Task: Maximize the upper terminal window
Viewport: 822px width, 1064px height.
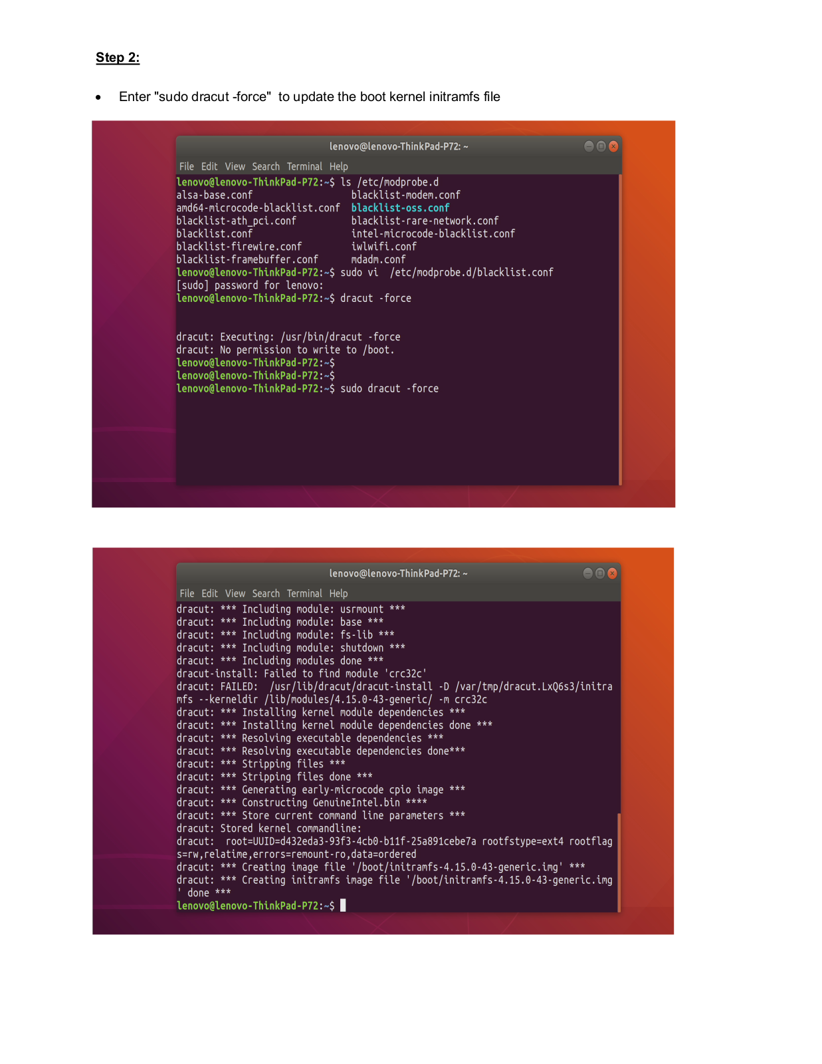Action: (x=601, y=146)
